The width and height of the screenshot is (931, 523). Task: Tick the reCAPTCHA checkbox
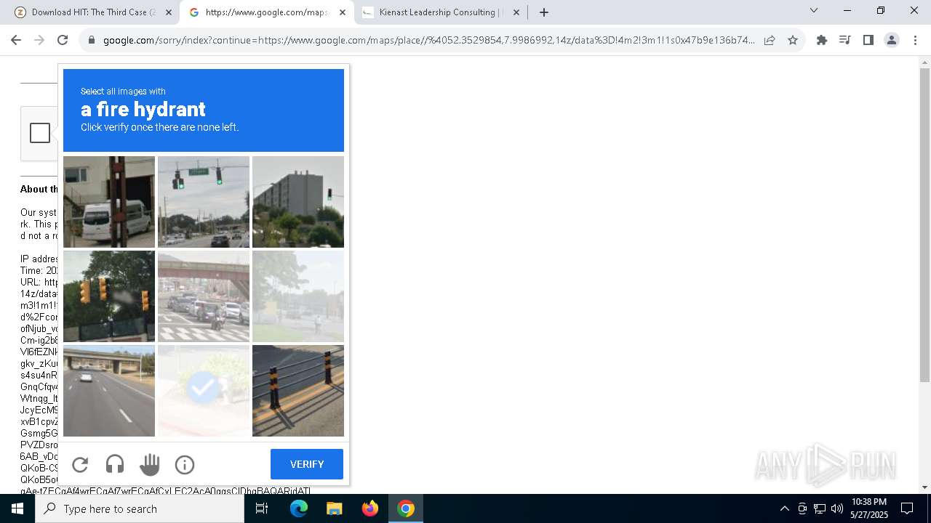pos(40,133)
